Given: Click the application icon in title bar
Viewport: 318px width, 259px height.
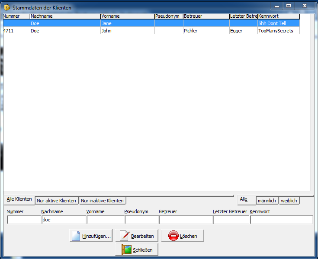Looking at the screenshot, I should click(7, 8).
